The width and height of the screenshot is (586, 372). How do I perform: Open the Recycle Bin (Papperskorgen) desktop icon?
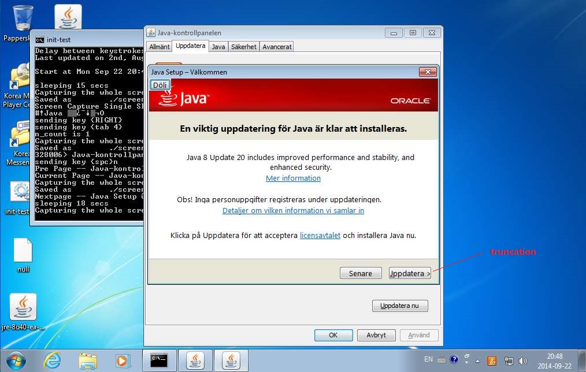point(22,18)
